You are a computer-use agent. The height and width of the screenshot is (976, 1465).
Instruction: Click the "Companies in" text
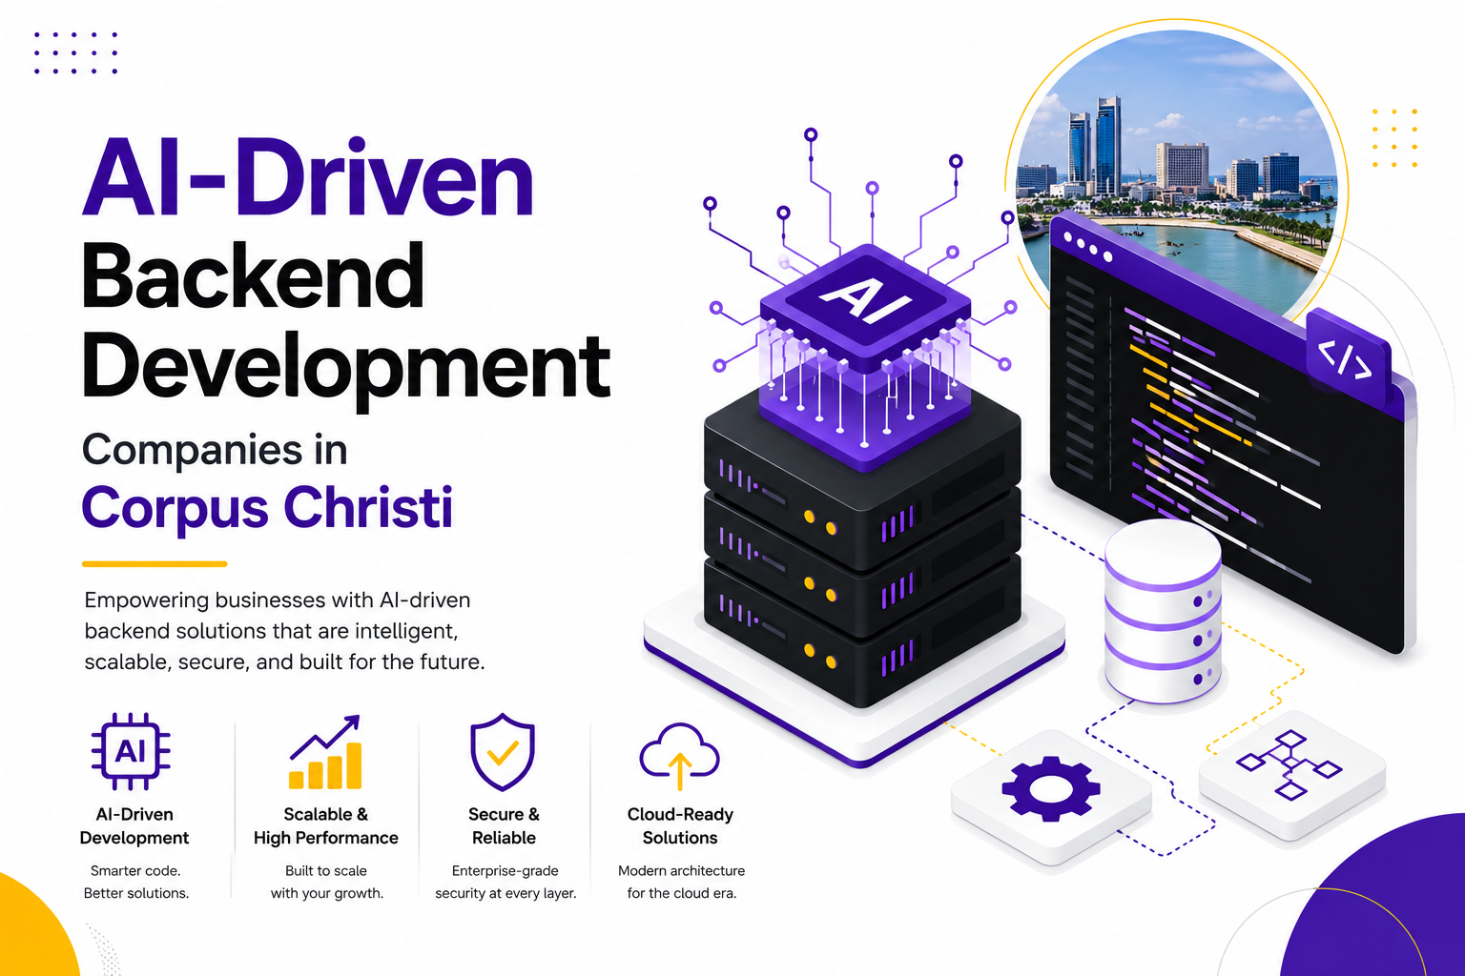(x=215, y=450)
